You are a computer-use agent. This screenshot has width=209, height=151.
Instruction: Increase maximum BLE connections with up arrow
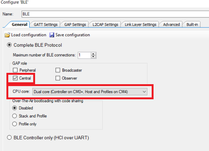click(x=93, y=54)
